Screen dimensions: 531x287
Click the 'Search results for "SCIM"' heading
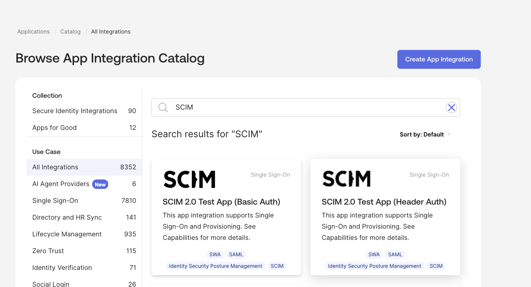207,134
